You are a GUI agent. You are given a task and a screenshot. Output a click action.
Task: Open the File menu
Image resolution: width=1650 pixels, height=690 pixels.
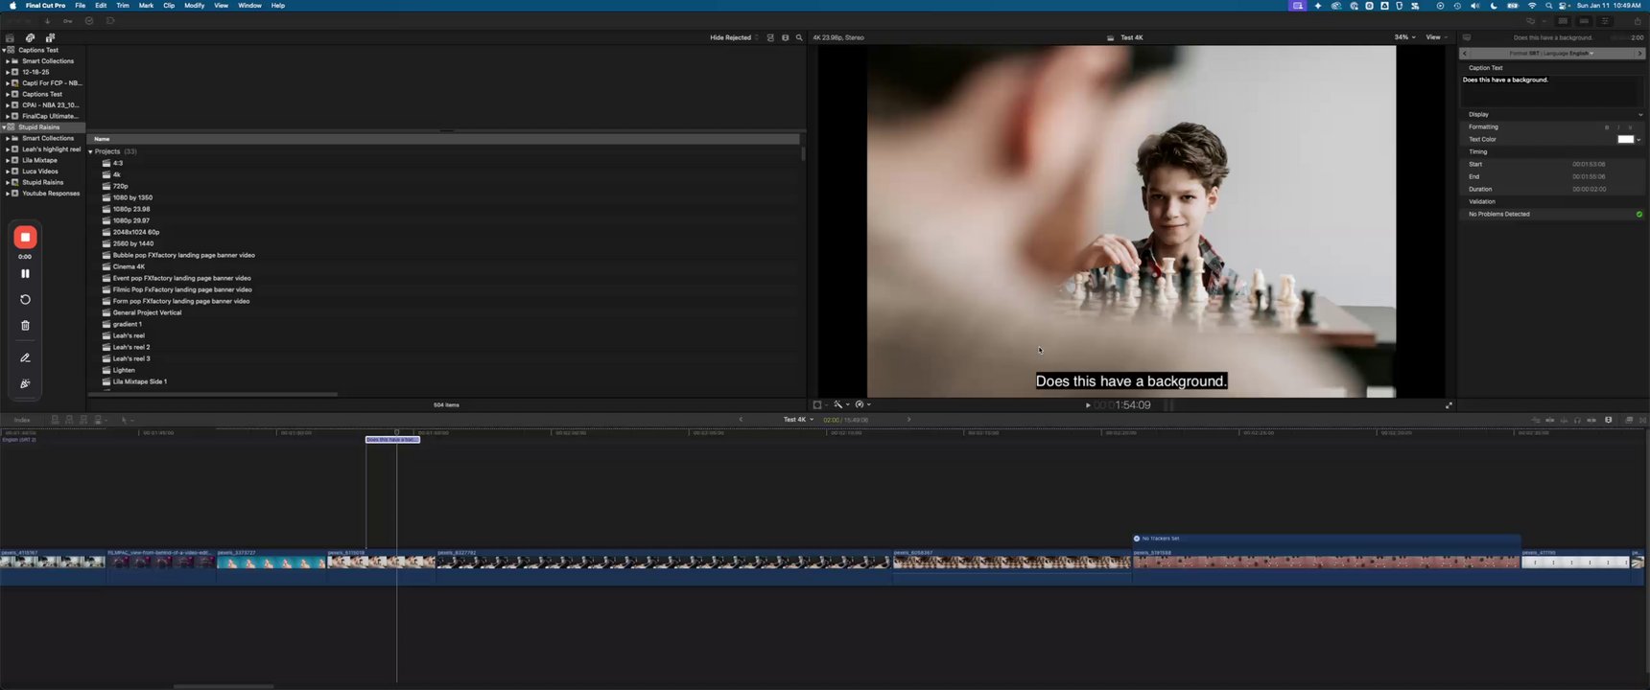coord(81,6)
